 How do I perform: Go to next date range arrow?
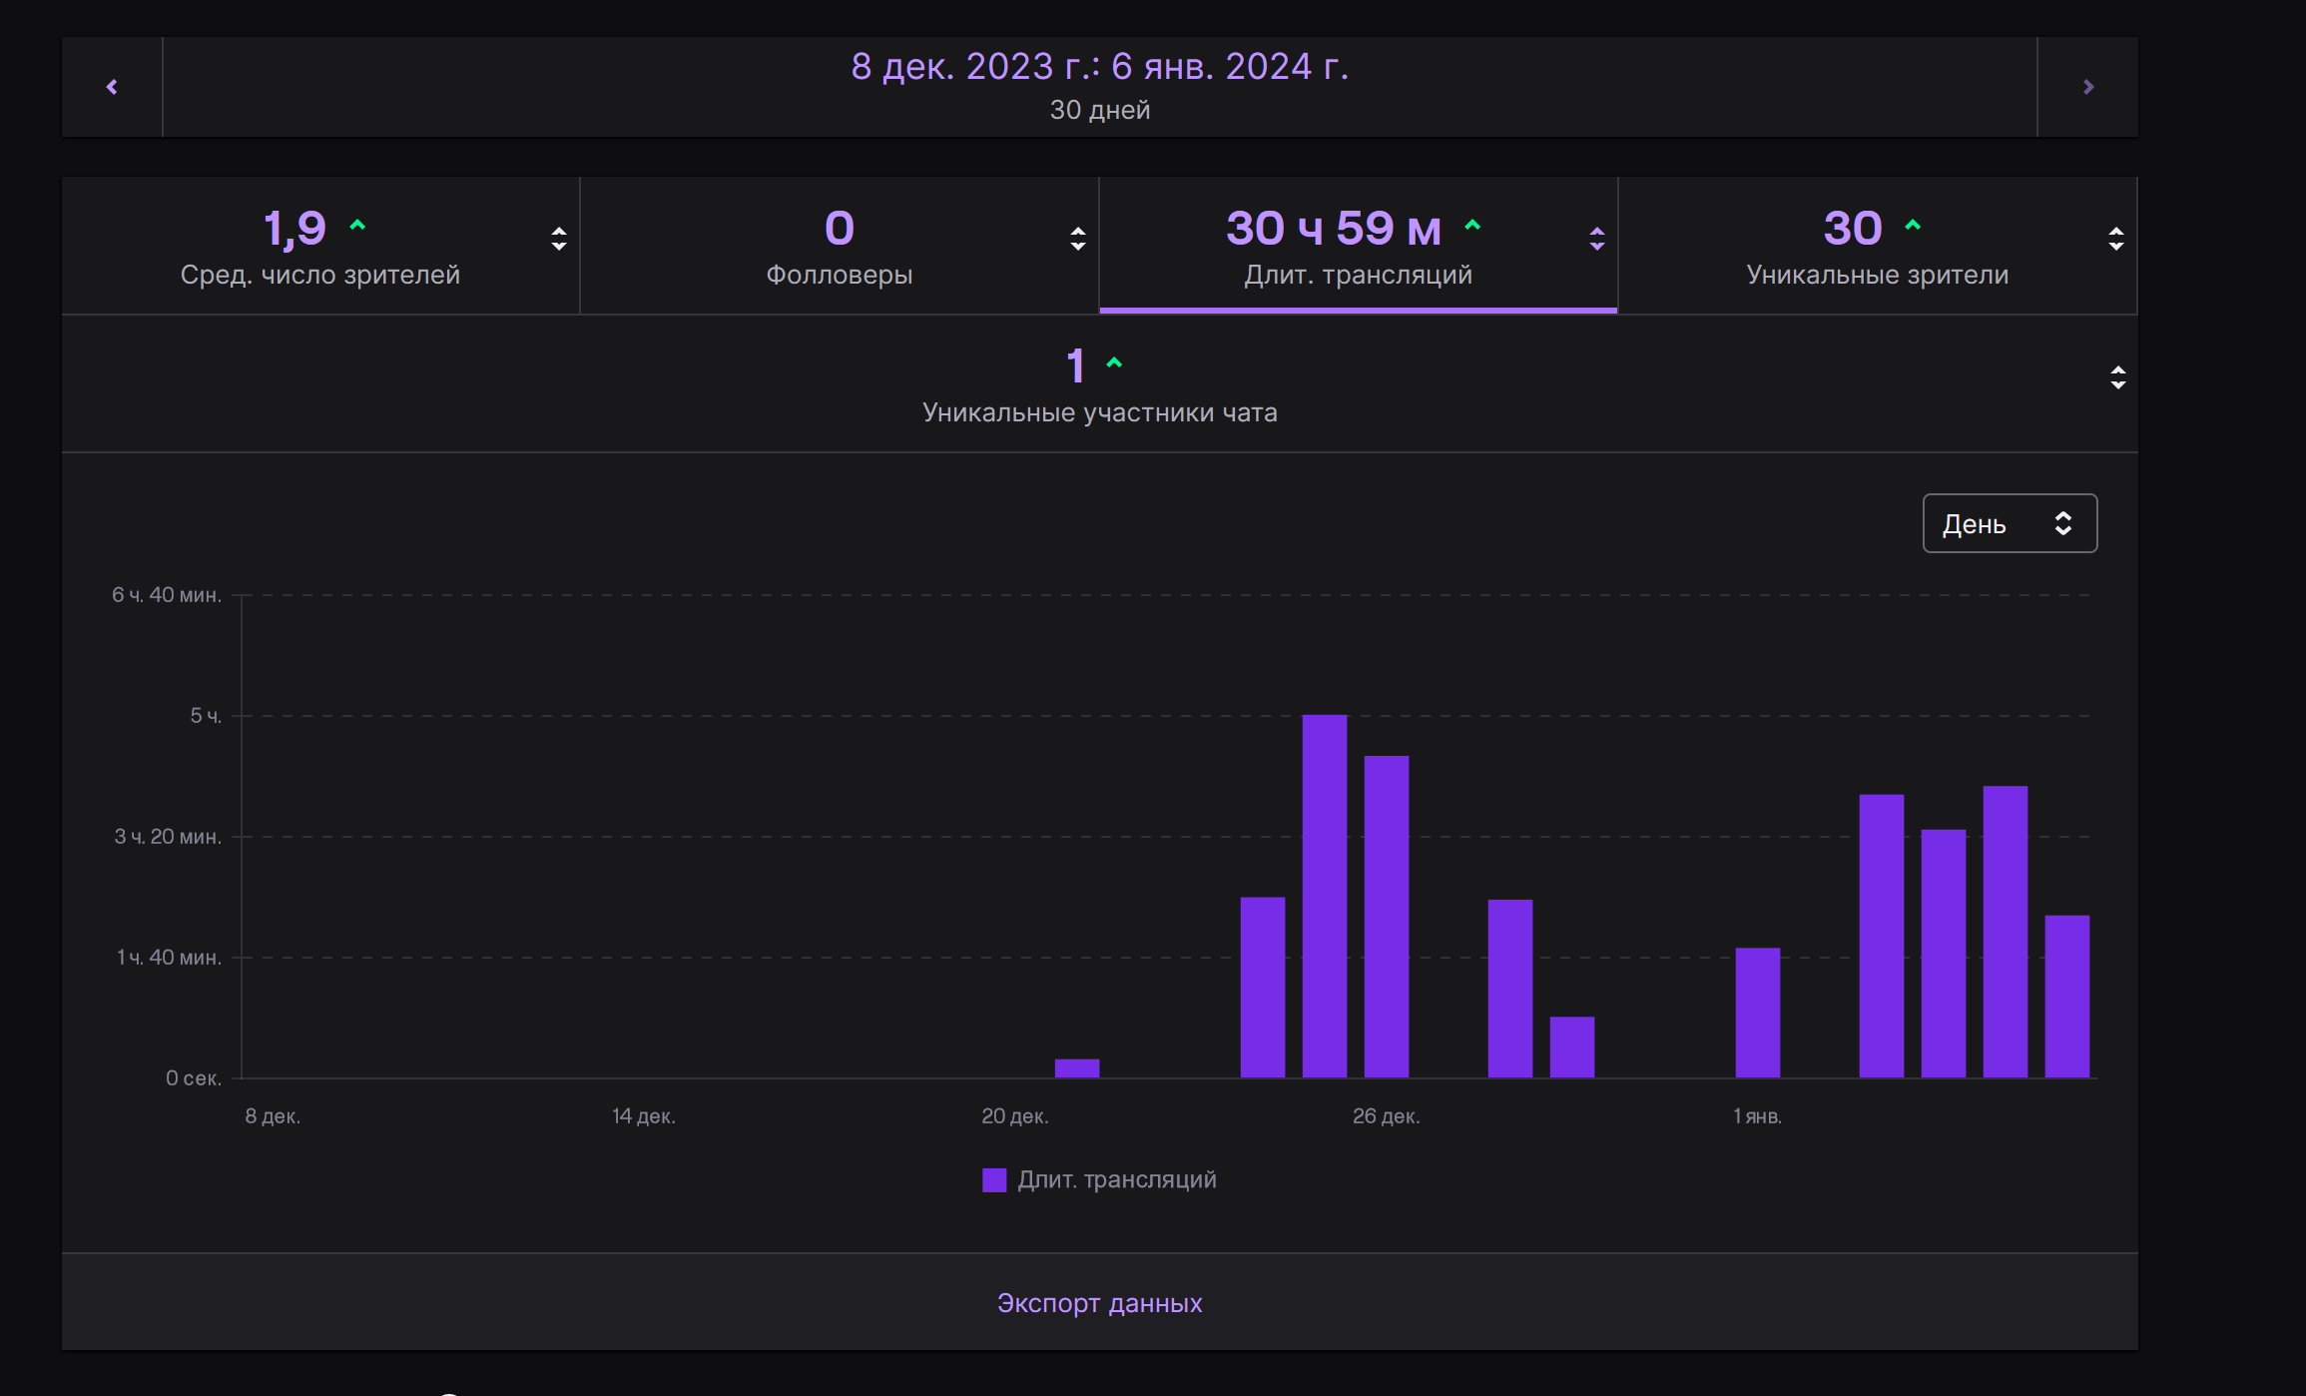coord(2087,87)
